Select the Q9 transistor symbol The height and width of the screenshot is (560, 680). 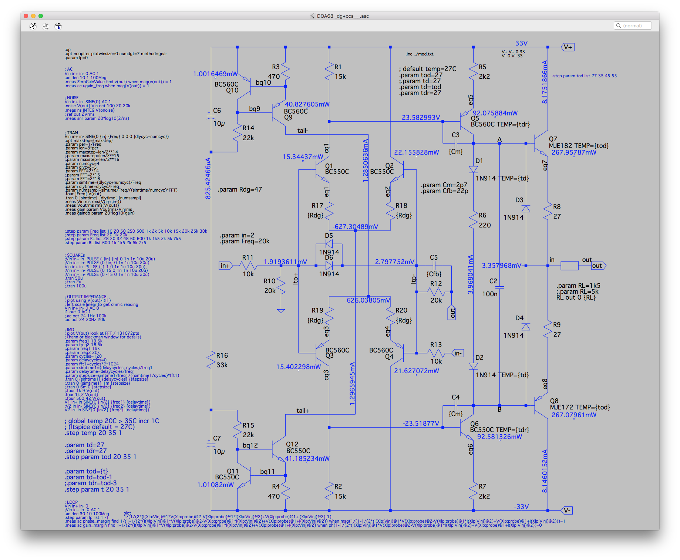(x=279, y=112)
